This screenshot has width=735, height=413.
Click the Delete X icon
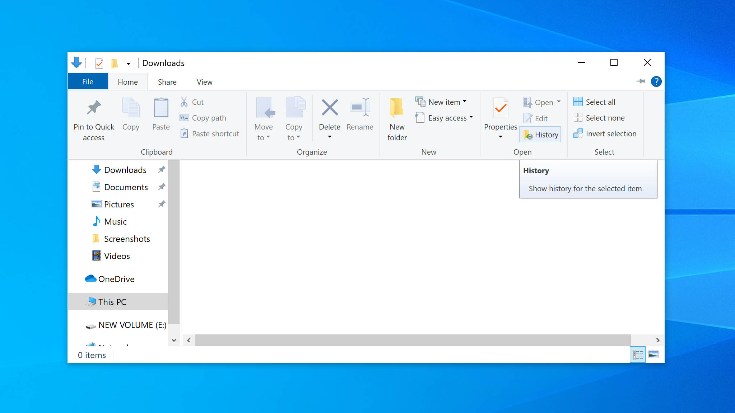(x=330, y=107)
